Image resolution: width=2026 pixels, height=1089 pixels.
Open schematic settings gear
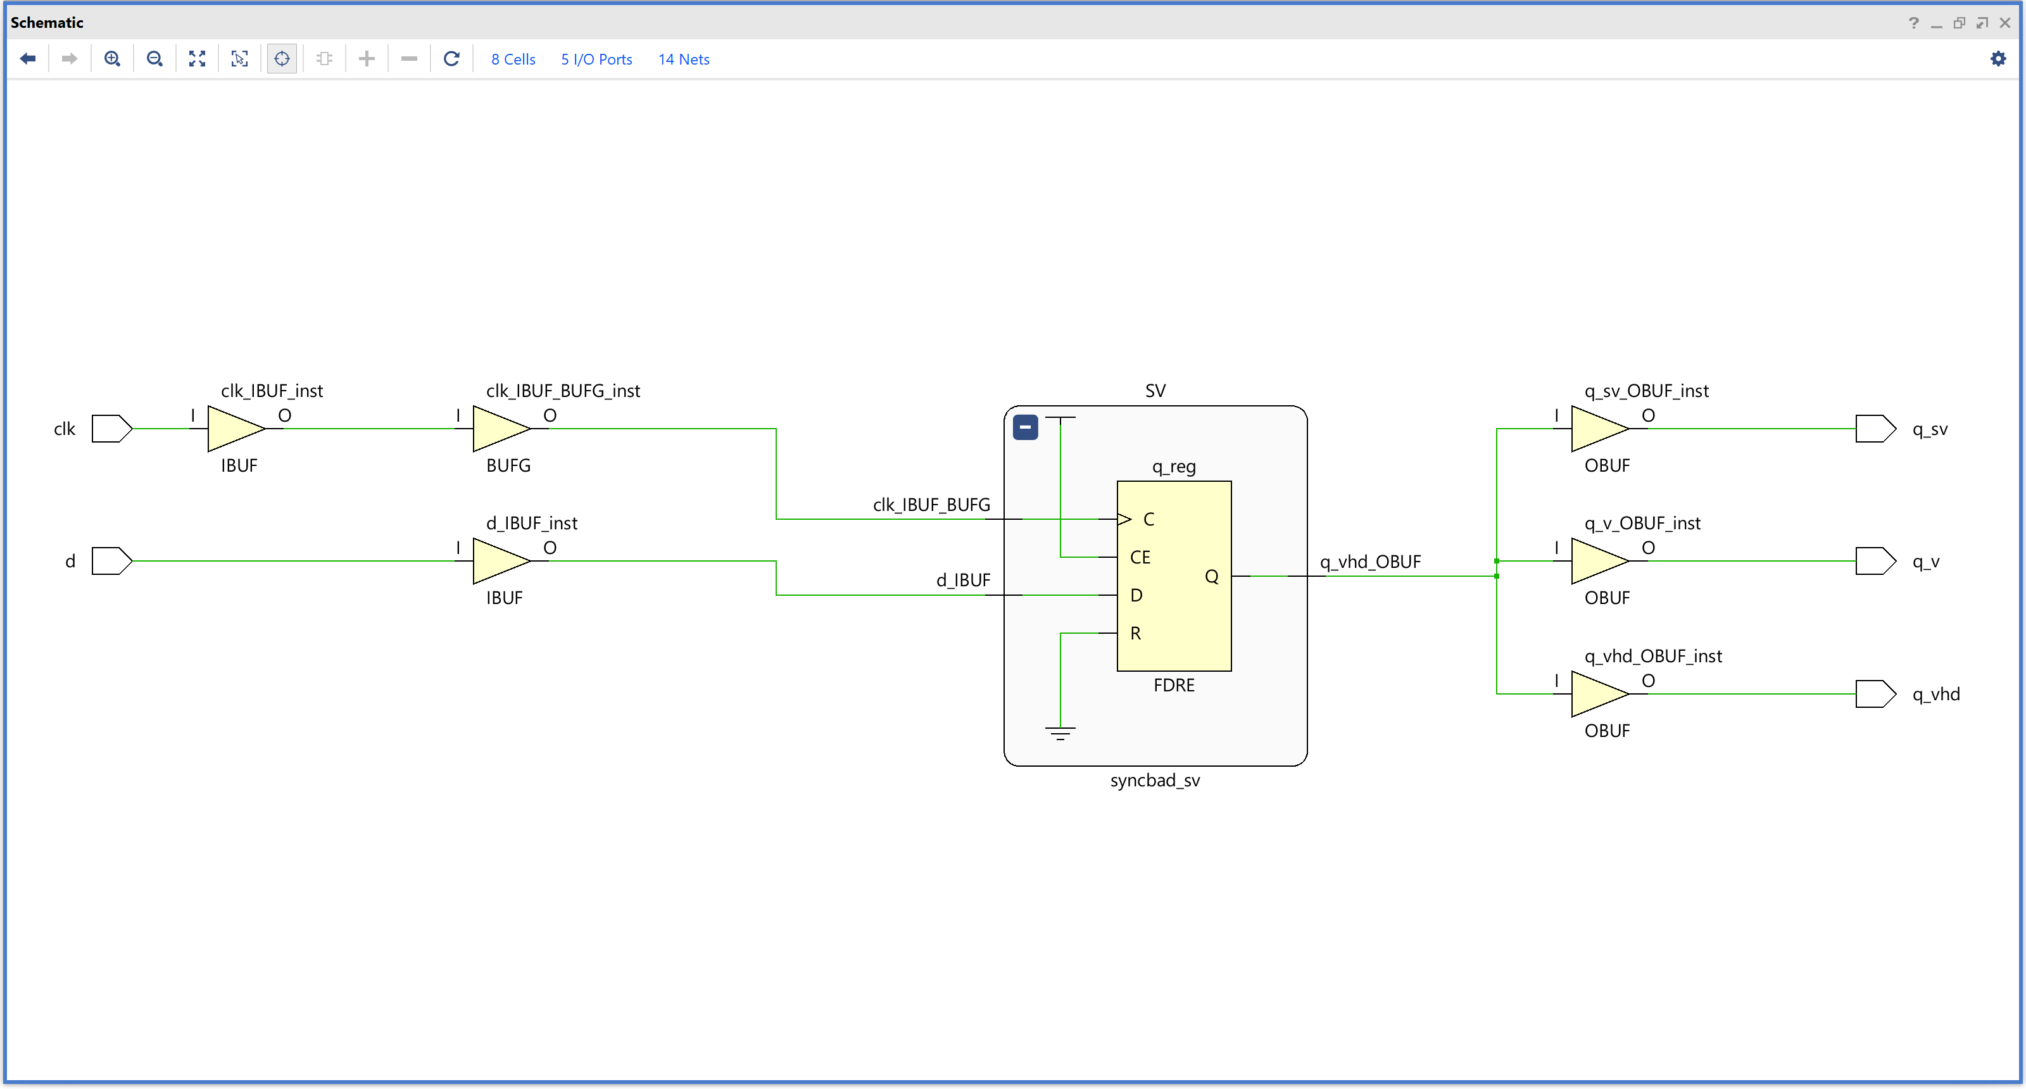tap(1998, 59)
